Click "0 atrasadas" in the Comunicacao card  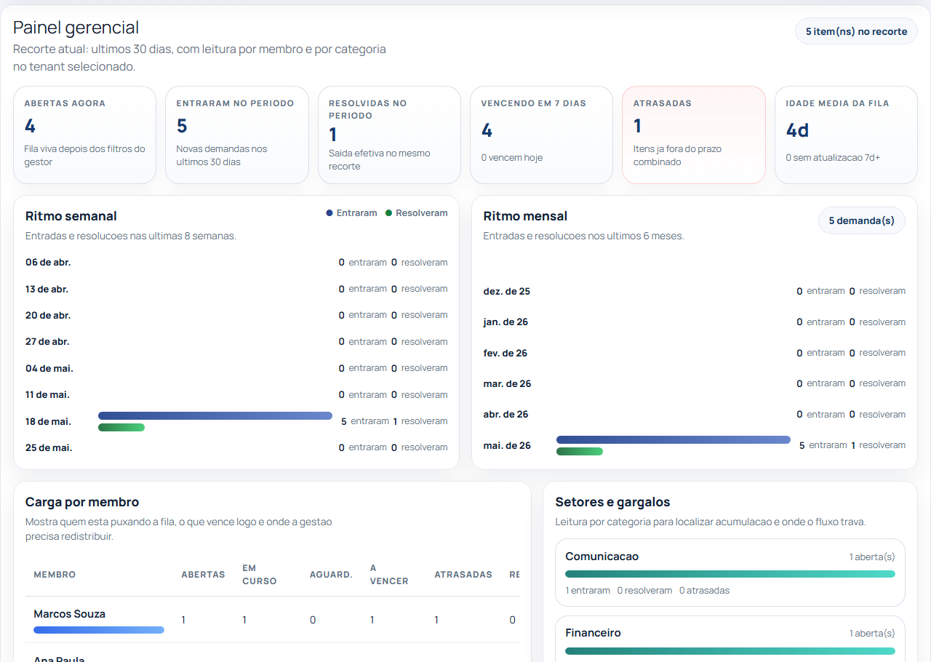[x=704, y=591]
